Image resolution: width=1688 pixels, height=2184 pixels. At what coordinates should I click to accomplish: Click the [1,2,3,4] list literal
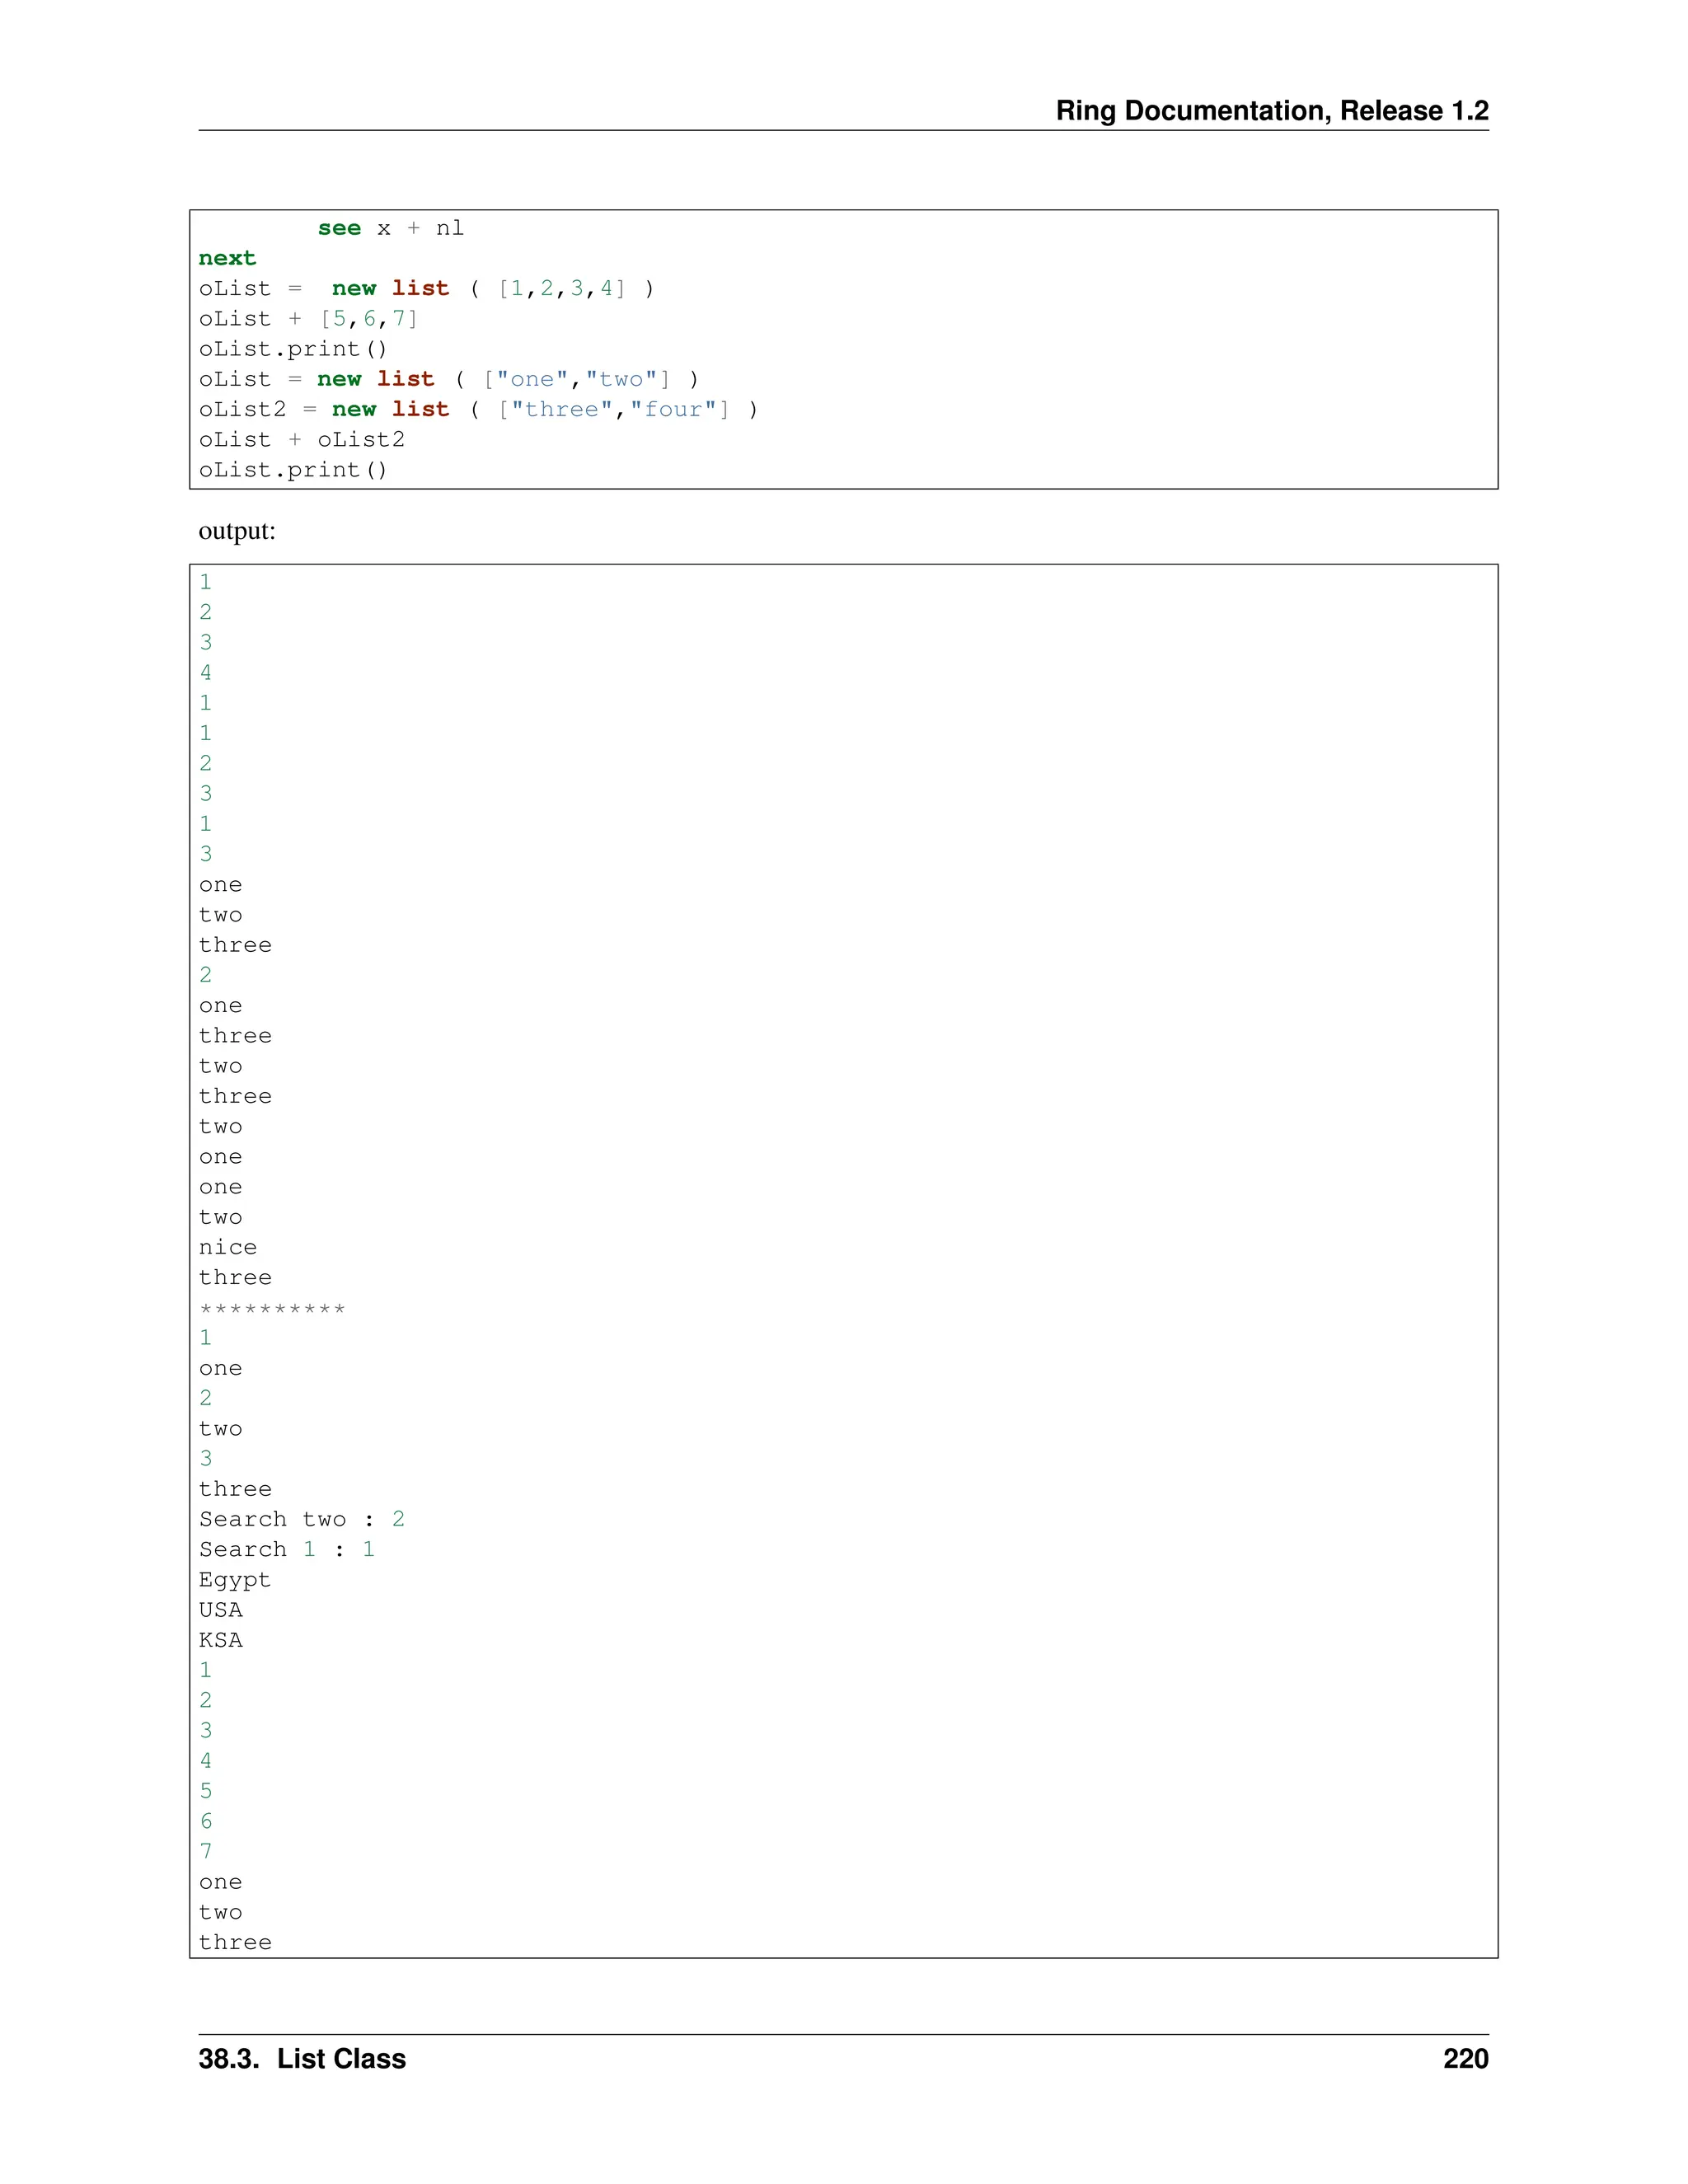click(562, 289)
